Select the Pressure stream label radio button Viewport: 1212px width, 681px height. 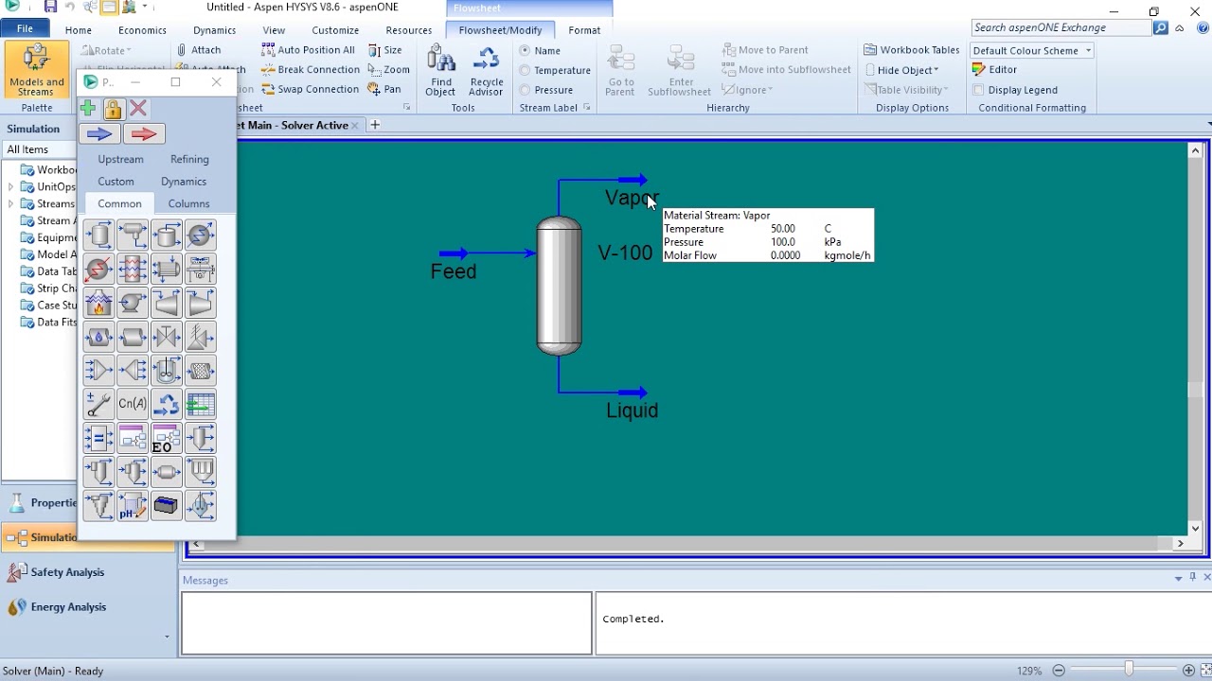pyautogui.click(x=525, y=90)
